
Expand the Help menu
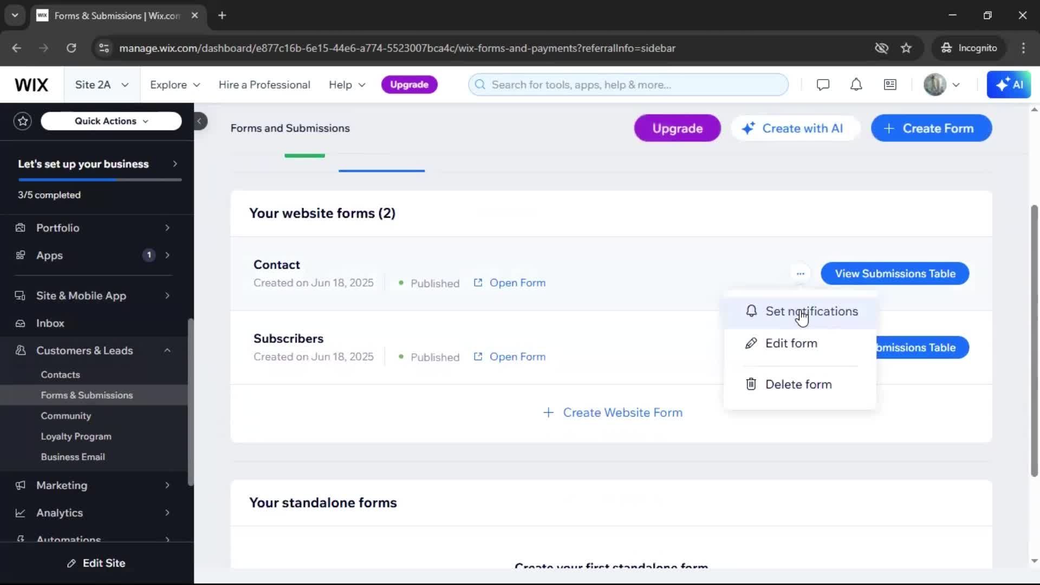pos(347,84)
